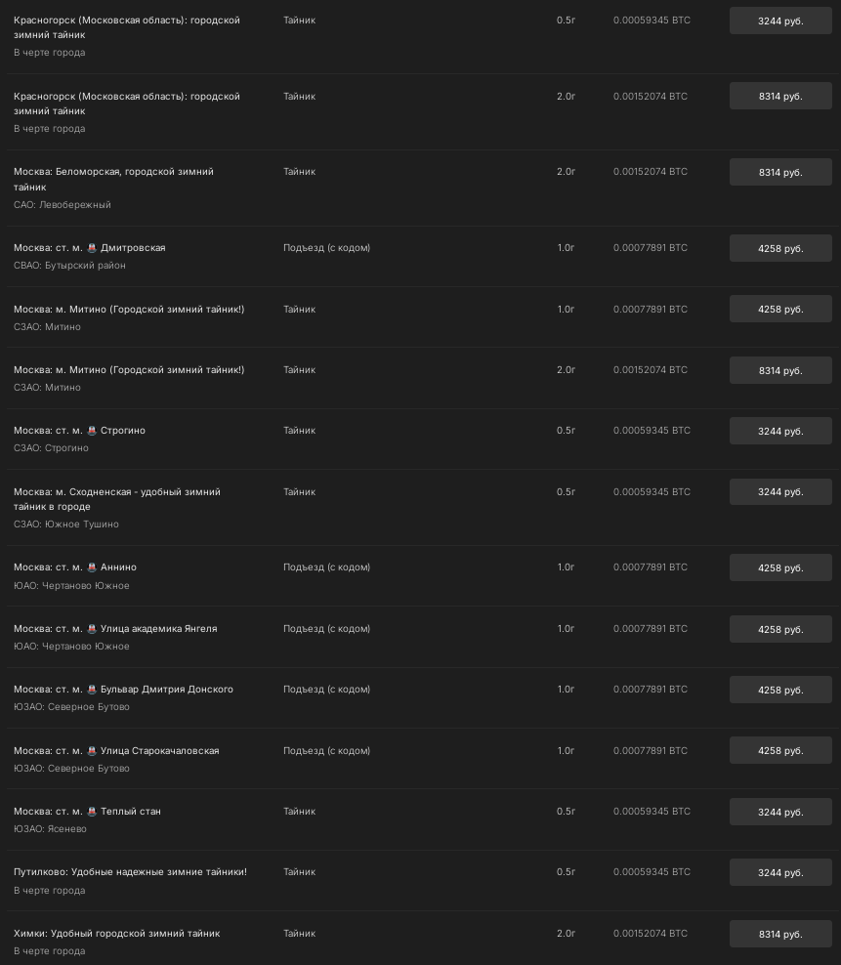Select the 4258 руб. button for Аннино
The height and width of the screenshot is (965, 841).
779,568
